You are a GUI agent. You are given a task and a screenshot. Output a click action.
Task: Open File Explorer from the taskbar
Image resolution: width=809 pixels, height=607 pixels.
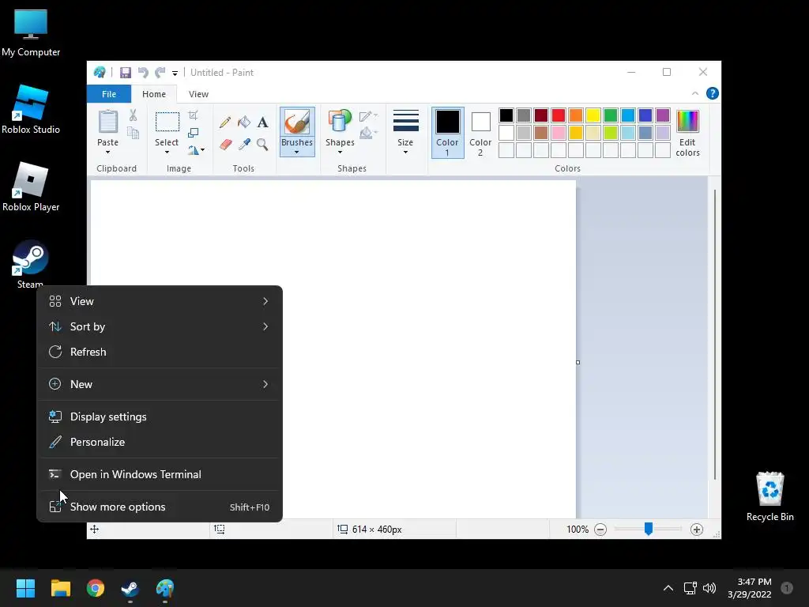click(61, 588)
